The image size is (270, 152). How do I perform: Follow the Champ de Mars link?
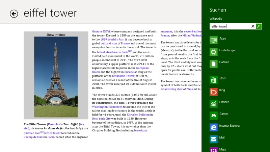tap(33, 137)
